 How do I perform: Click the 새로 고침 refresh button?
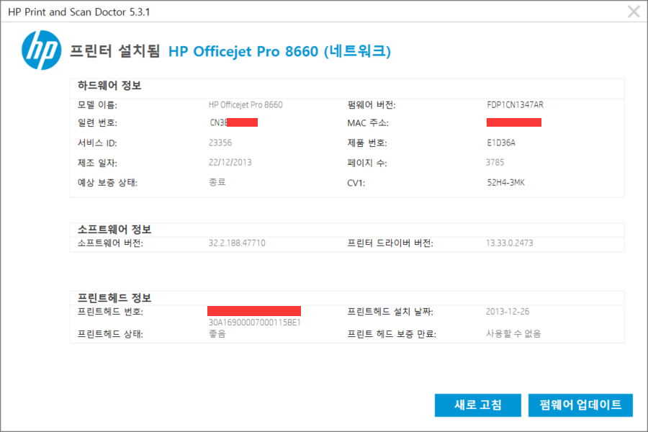[477, 405]
